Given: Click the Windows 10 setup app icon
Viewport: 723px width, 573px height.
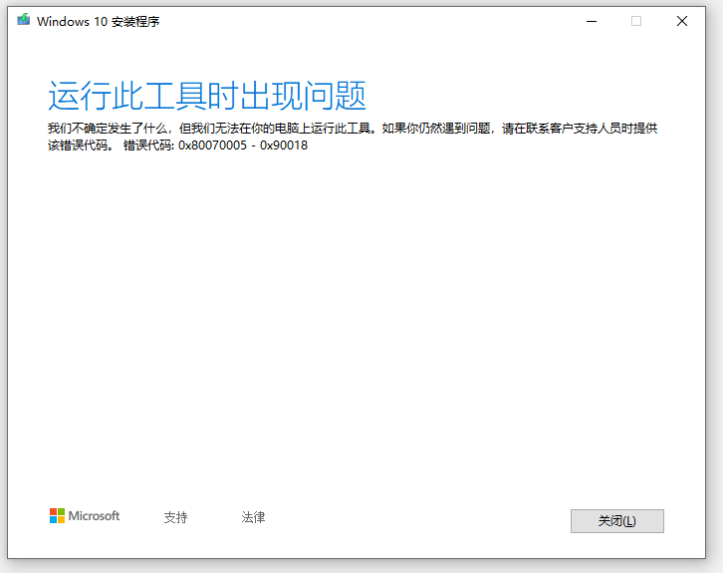Looking at the screenshot, I should [x=23, y=20].
